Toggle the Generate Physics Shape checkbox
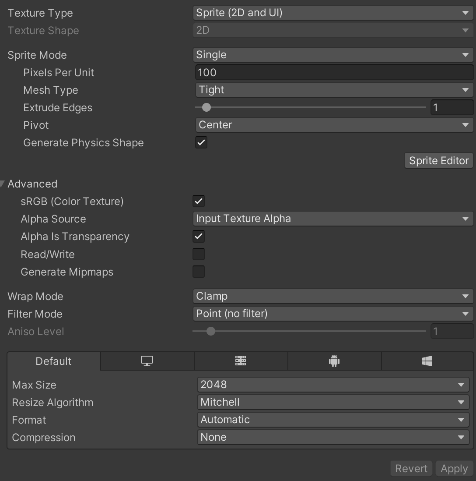Viewport: 476px width, 481px height. click(201, 143)
